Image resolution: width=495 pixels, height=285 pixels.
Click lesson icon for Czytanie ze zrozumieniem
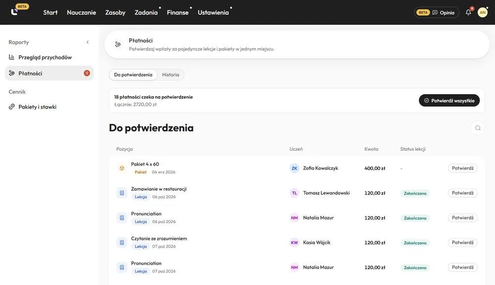pyautogui.click(x=122, y=243)
